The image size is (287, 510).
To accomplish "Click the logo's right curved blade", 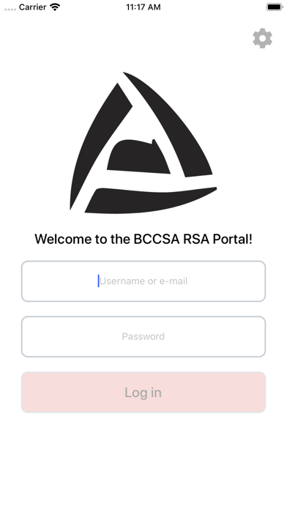I will click(x=168, y=125).
